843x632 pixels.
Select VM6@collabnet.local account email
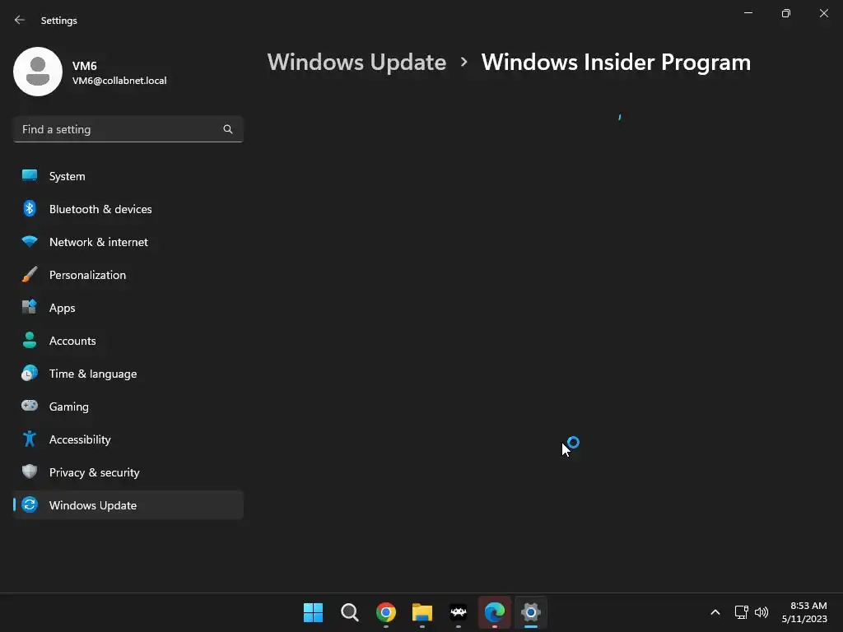[x=119, y=81]
